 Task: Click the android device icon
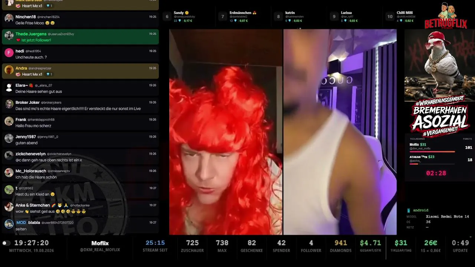[409, 210]
